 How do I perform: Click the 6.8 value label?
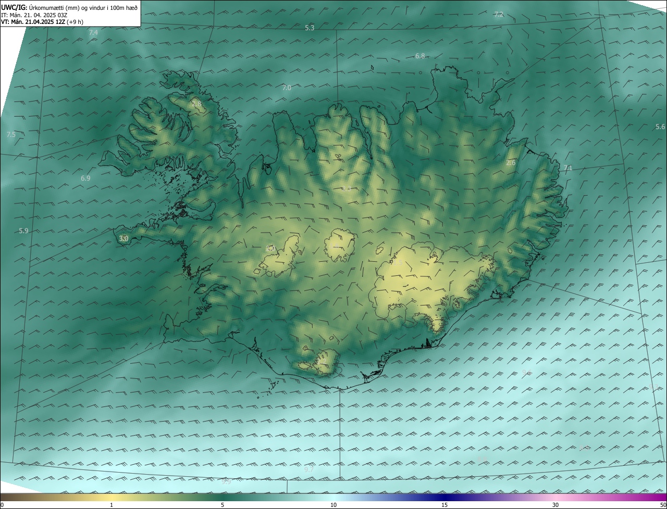point(420,56)
